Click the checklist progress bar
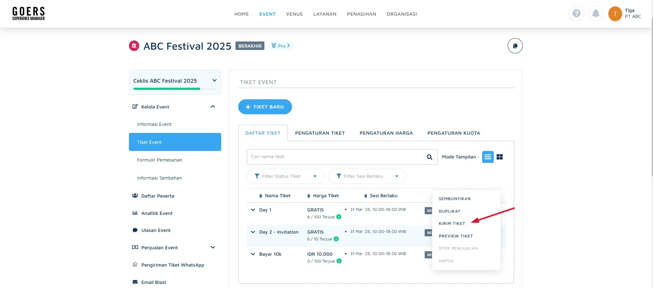 point(175,89)
